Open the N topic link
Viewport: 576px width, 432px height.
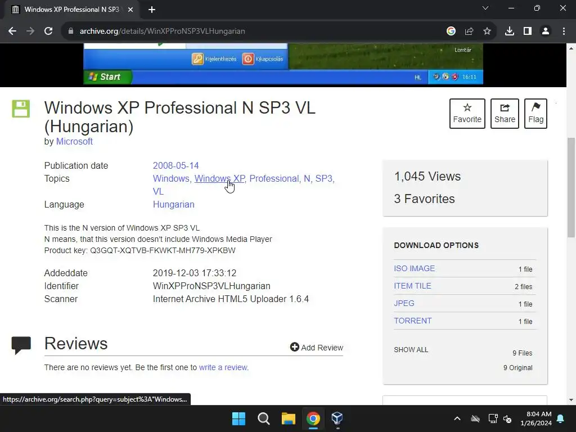click(x=307, y=178)
